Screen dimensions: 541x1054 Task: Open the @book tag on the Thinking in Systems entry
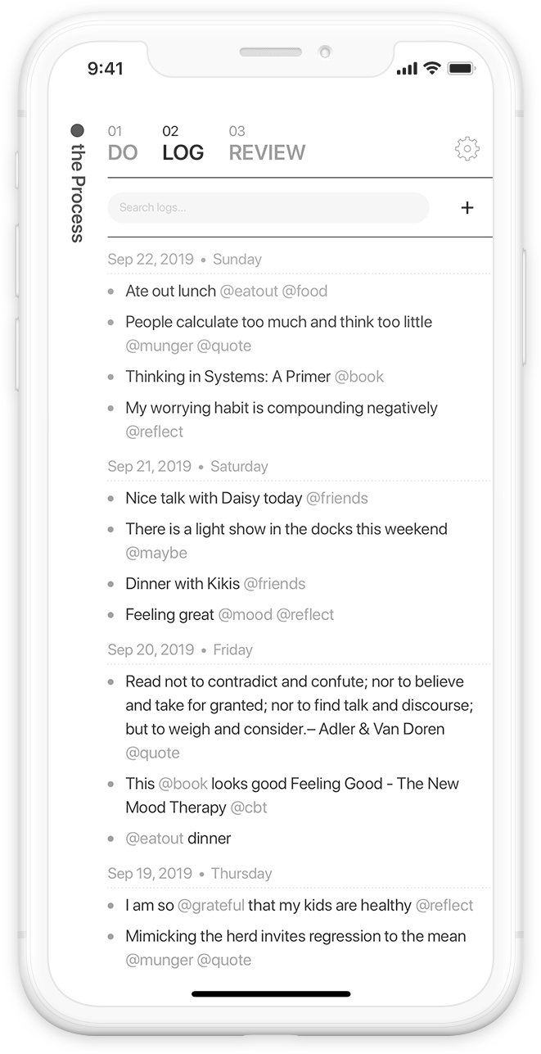[x=362, y=376]
